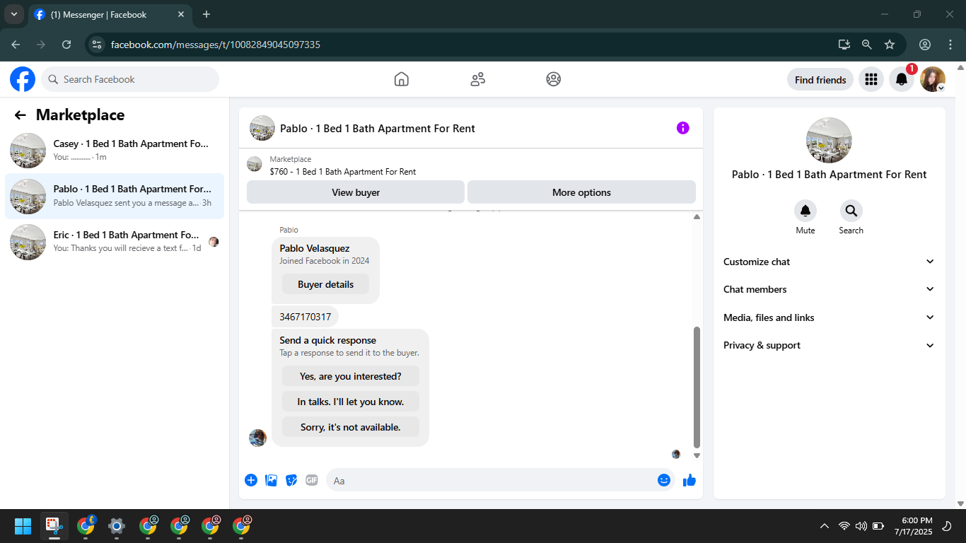
Task: Open browser zoom magnifier icon
Action: 867,45
